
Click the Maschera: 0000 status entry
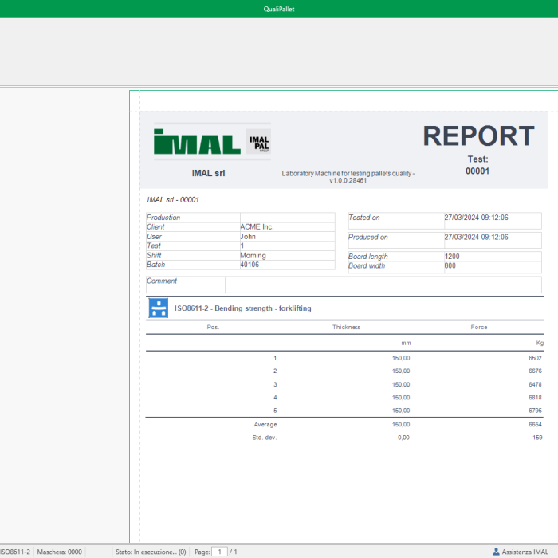[x=60, y=552]
